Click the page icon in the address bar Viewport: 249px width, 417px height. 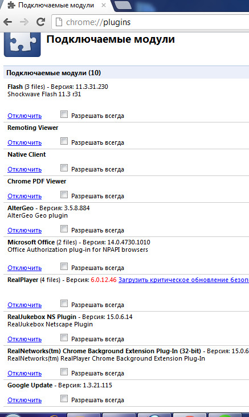[59, 22]
